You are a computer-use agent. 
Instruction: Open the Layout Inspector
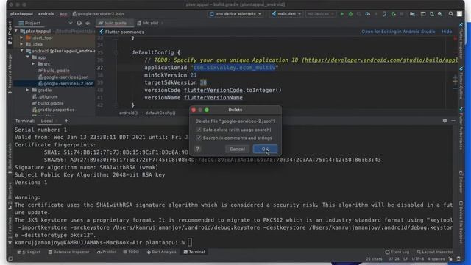[434, 252]
